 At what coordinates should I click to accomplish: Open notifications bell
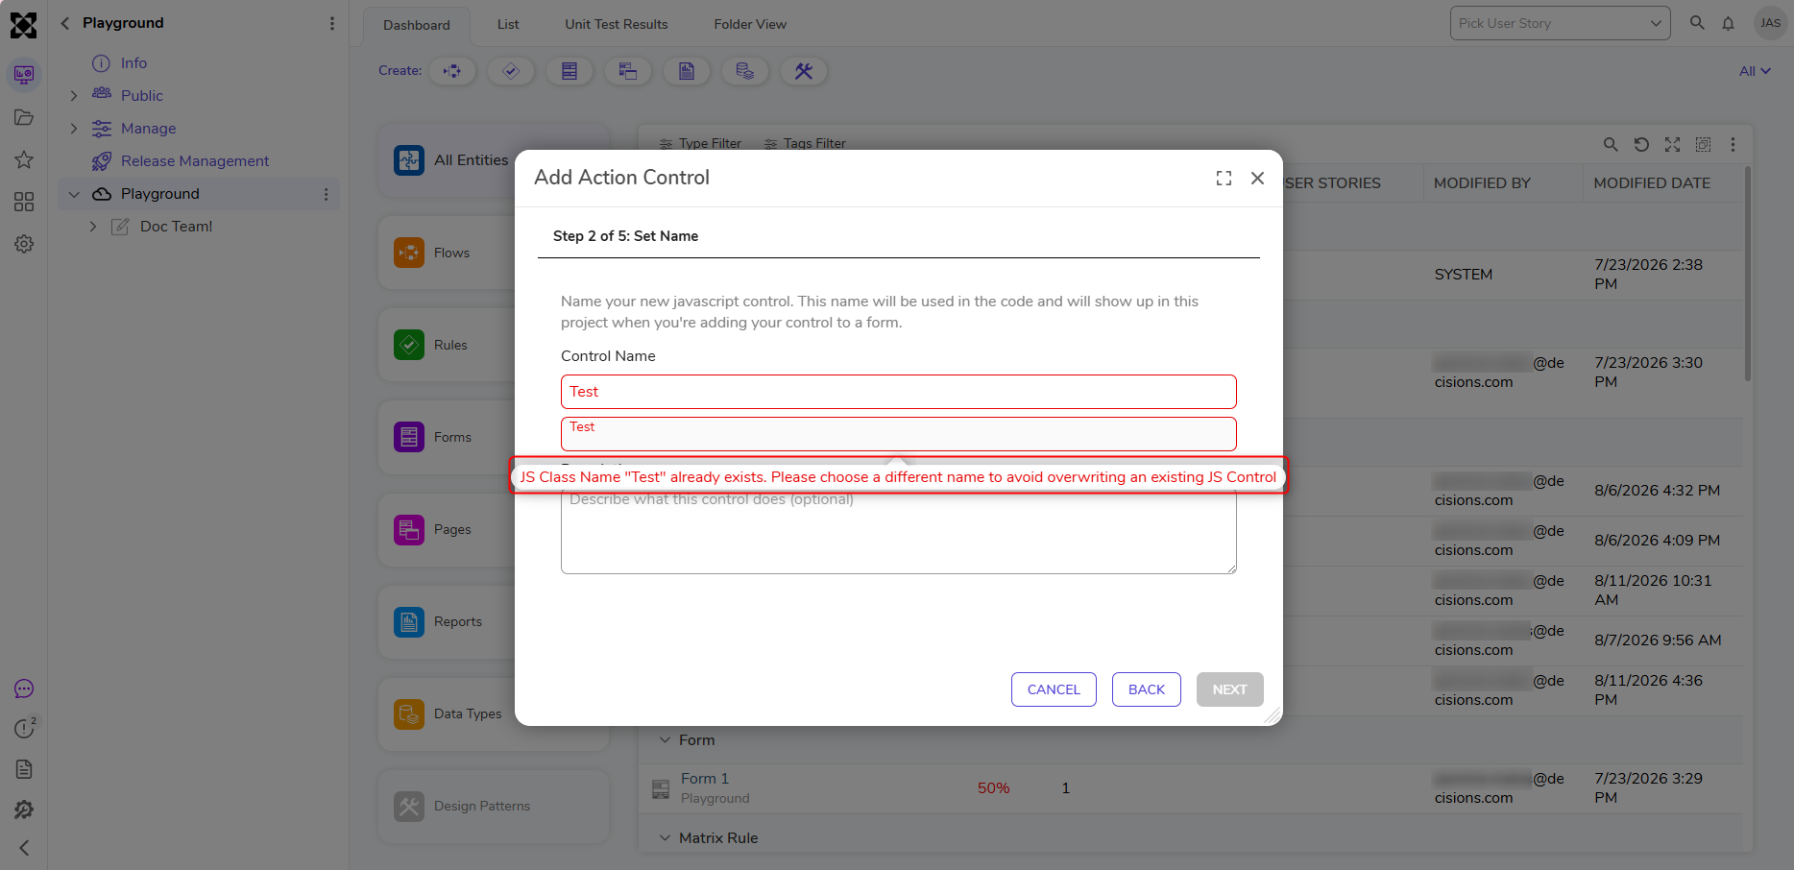[x=1728, y=23]
